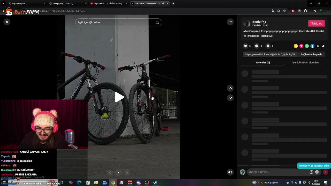Image resolution: width=331 pixels, height=186 pixels.
Task: Show hidden tray icons chevron
Action: coord(283,183)
